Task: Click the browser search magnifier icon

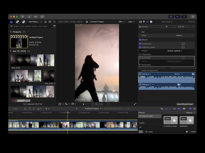Action: pyautogui.click(x=54, y=22)
